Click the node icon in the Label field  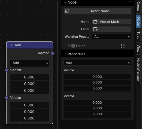pos(96,29)
